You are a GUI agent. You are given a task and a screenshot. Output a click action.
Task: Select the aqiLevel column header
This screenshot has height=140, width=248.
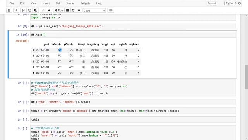point(134,44)
